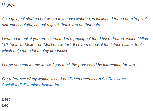This screenshot has height=111, width=153.
Task: Click the "Leo" signature name
Action: 5,105
